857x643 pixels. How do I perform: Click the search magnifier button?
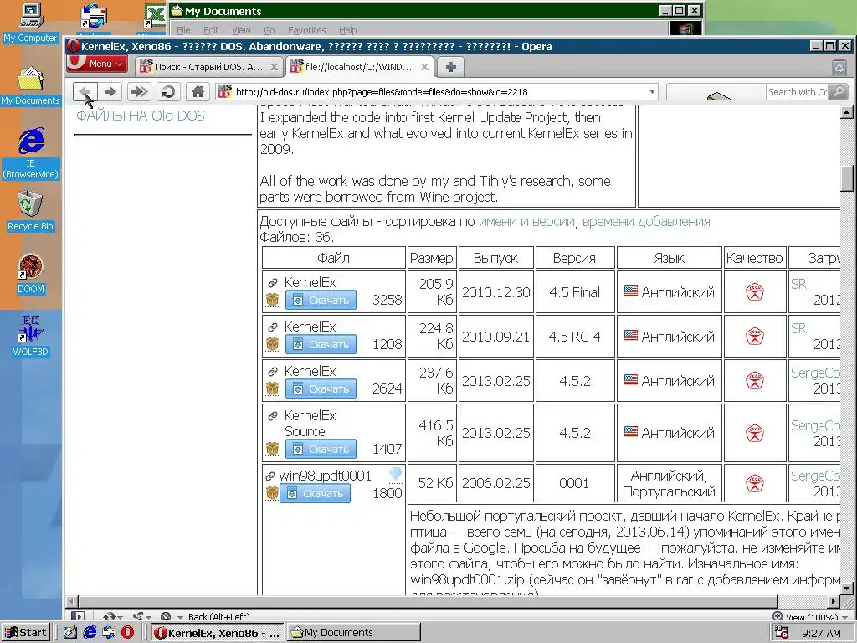pyautogui.click(x=839, y=92)
